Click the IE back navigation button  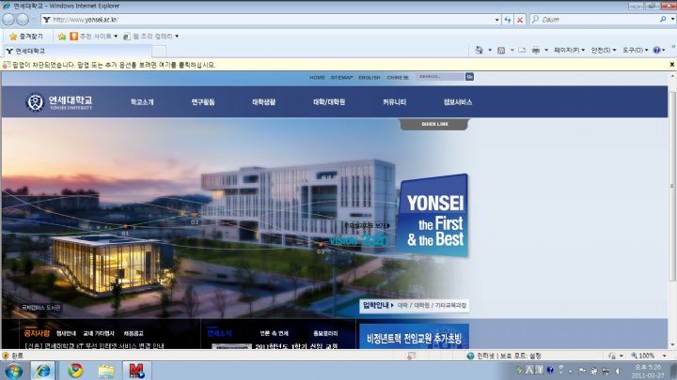(x=8, y=20)
